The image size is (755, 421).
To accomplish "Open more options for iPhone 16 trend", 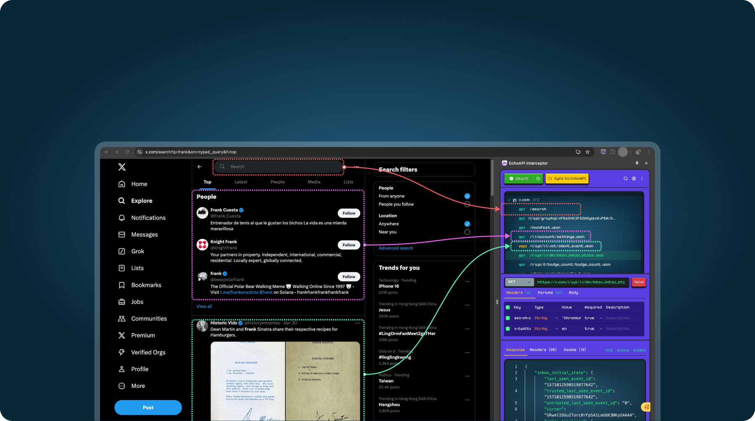I will 467,282.
